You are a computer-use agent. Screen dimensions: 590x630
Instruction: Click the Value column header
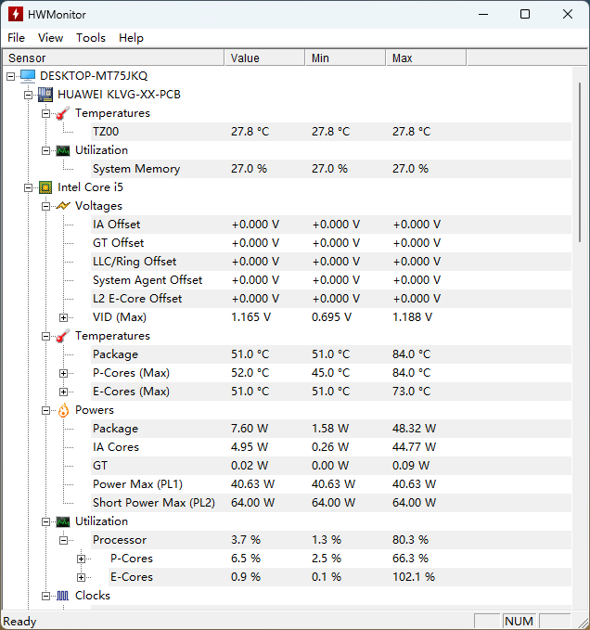click(x=264, y=58)
